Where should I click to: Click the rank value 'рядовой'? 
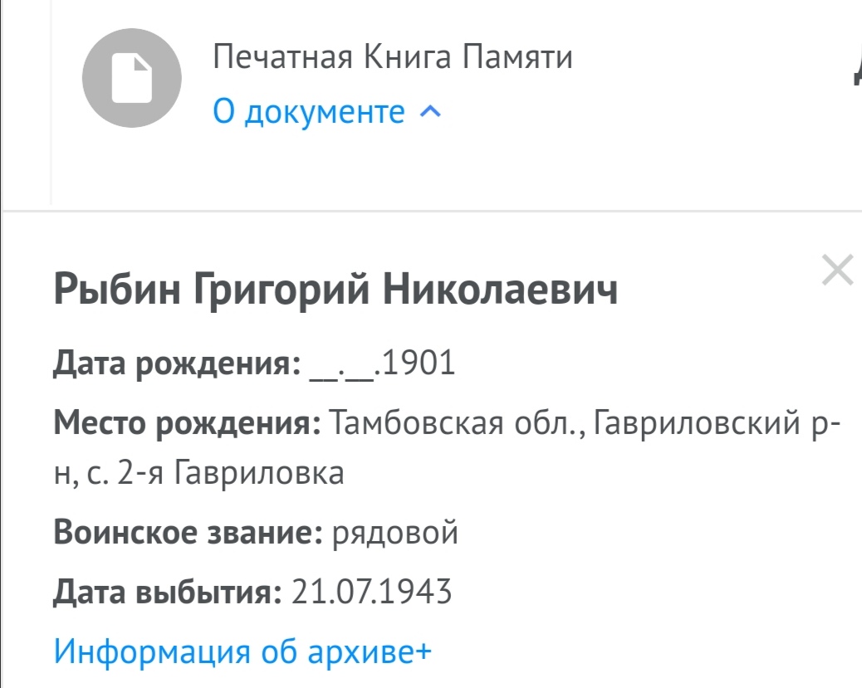[x=394, y=532]
